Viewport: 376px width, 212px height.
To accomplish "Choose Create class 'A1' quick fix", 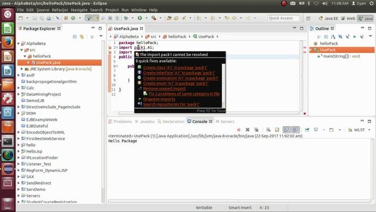I will click(175, 68).
